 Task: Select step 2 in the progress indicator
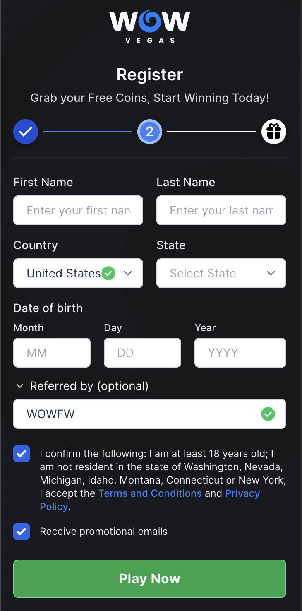[x=149, y=132]
